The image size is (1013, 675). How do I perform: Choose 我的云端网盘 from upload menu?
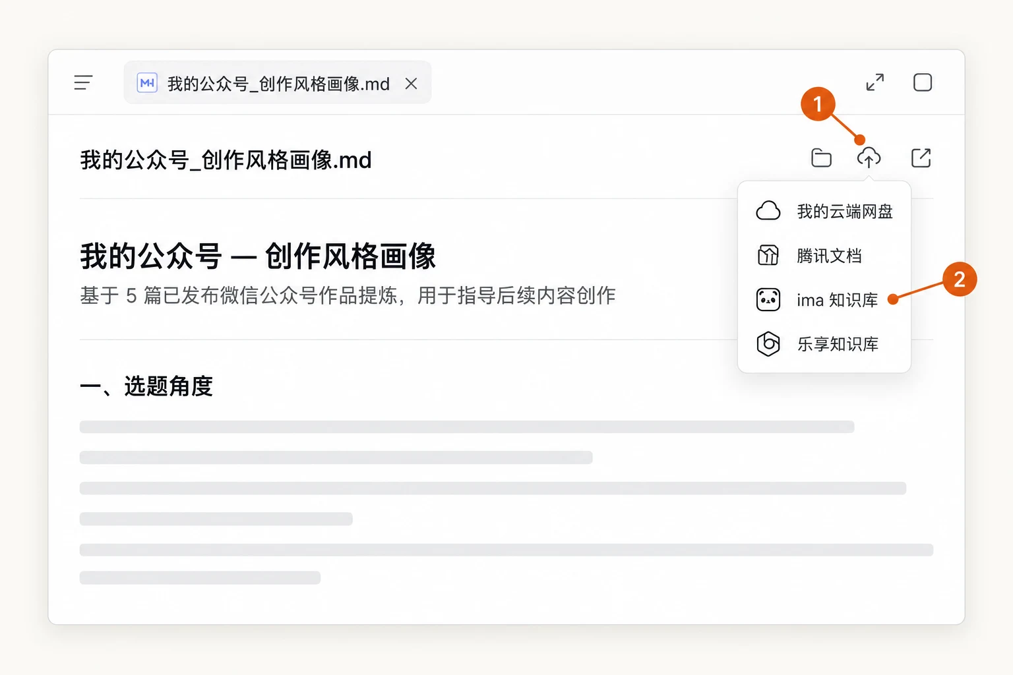824,212
